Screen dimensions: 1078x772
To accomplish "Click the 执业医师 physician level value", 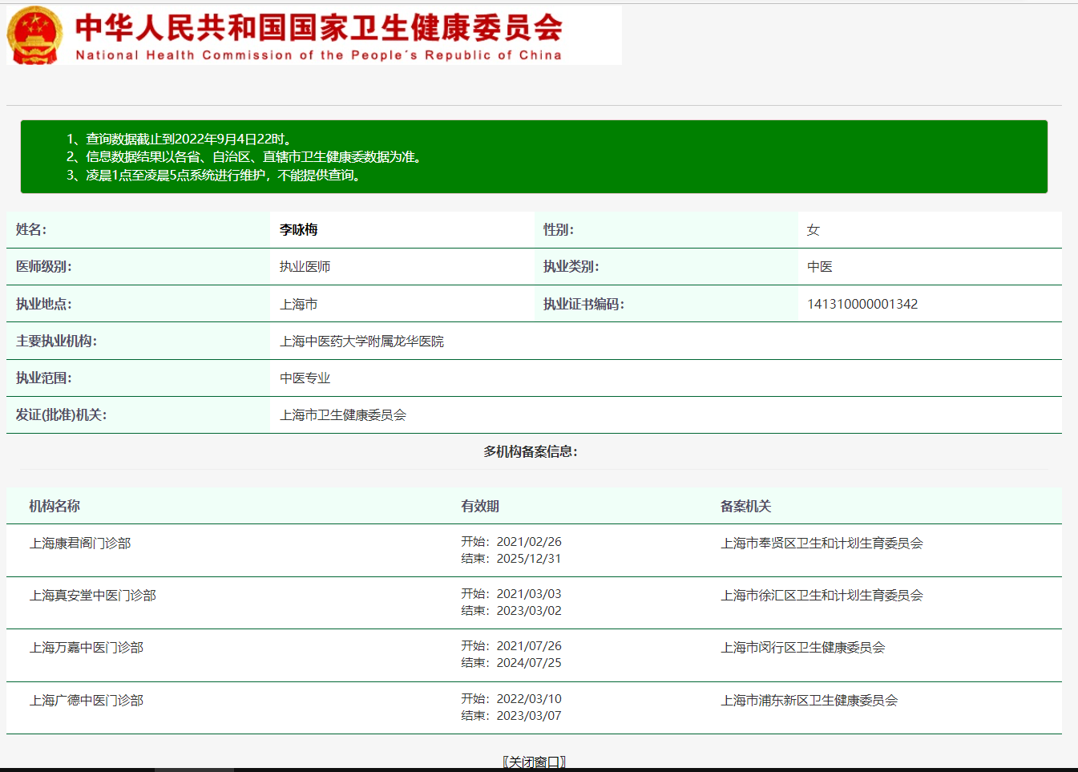I will click(x=305, y=267).
